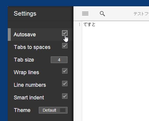Image resolution: width=149 pixels, height=121 pixels.
Task: Click the Smart indent label
Action: pyautogui.click(x=29, y=98)
